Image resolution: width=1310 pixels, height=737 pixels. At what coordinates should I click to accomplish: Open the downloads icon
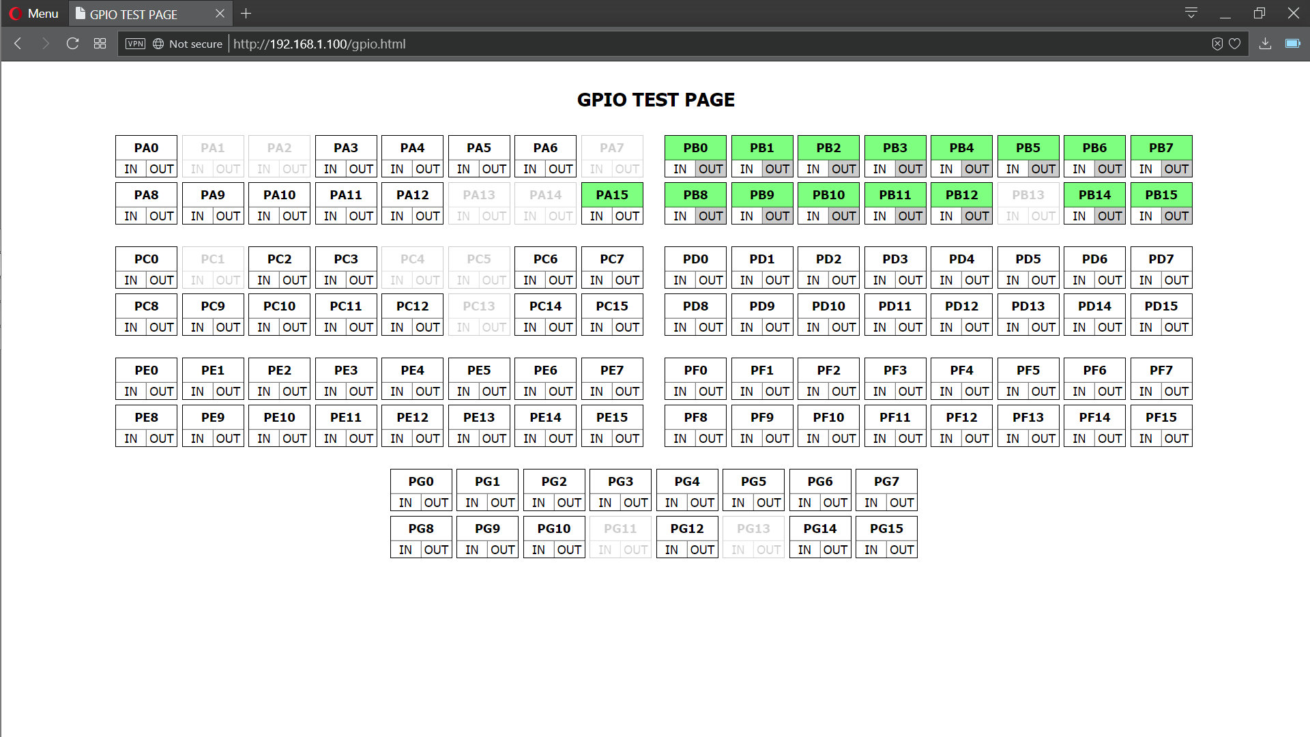(x=1265, y=44)
